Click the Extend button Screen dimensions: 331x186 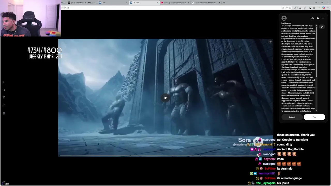click(292, 117)
